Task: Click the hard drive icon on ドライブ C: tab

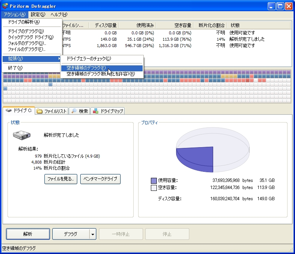Action: coord(9,110)
